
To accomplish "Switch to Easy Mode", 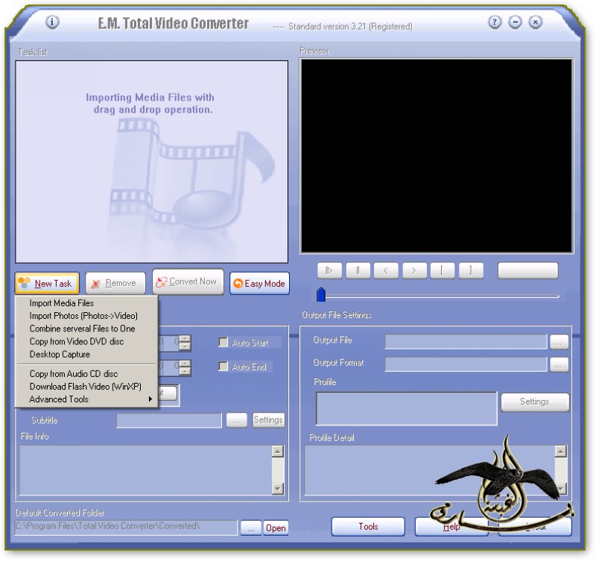I will (x=259, y=284).
